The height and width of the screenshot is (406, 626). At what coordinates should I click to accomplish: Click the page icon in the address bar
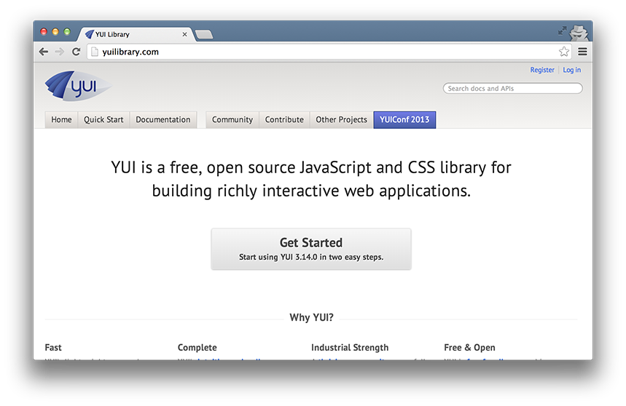click(94, 52)
